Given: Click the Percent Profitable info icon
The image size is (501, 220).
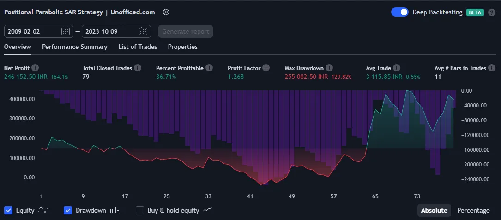Looking at the screenshot, I should [x=209, y=68].
